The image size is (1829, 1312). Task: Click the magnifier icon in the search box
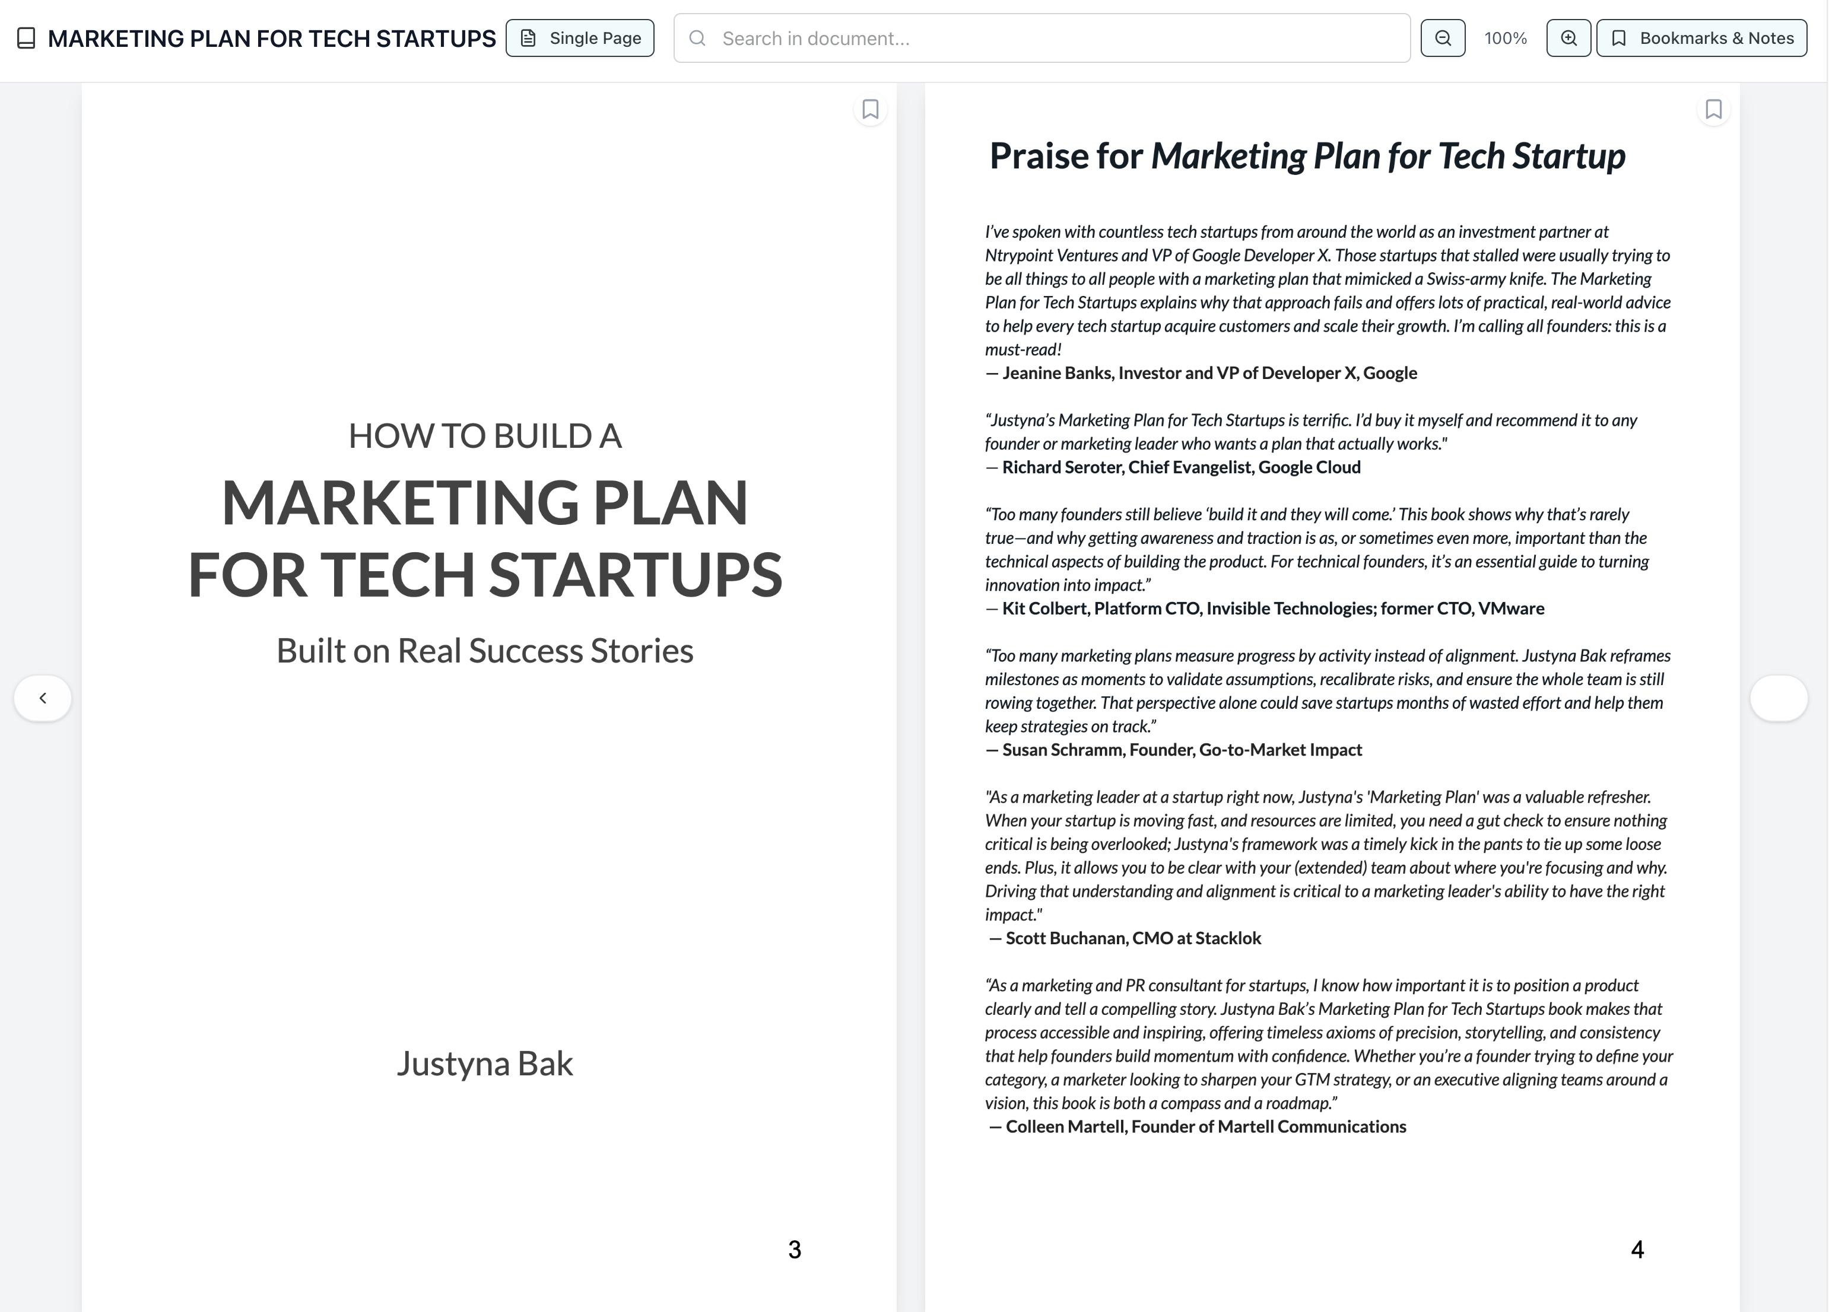[x=697, y=39]
